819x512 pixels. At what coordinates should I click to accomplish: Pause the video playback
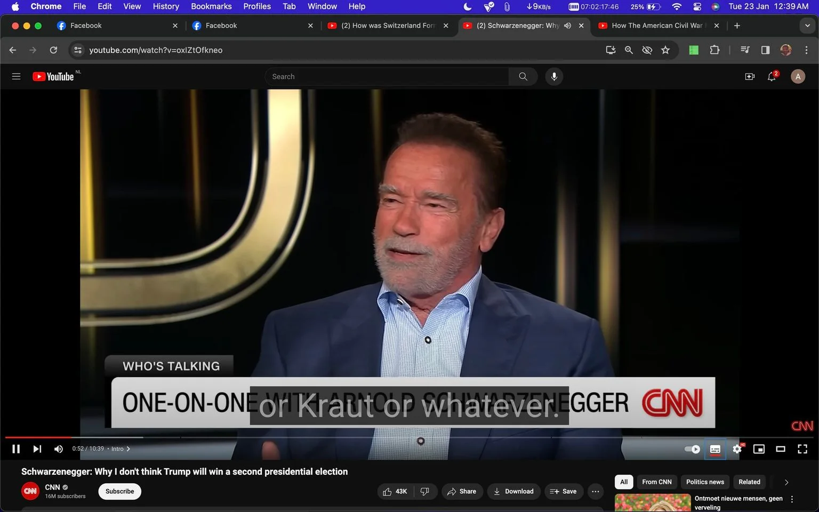(x=16, y=449)
